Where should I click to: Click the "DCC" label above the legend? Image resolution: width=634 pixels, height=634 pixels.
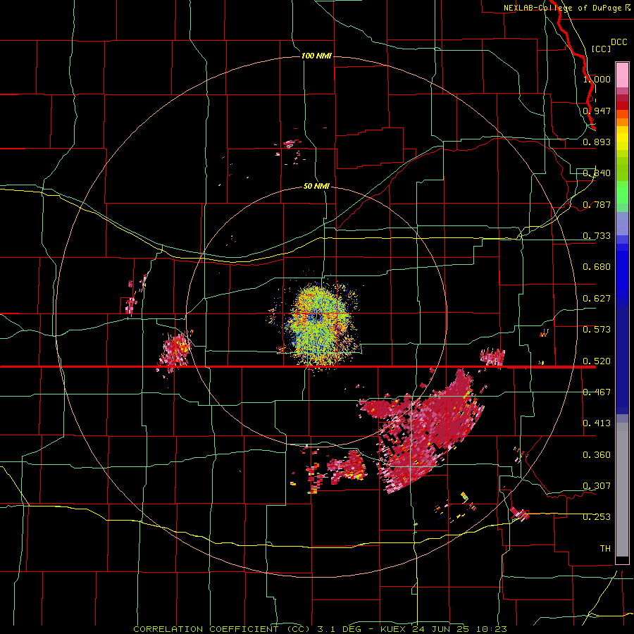pos(619,42)
